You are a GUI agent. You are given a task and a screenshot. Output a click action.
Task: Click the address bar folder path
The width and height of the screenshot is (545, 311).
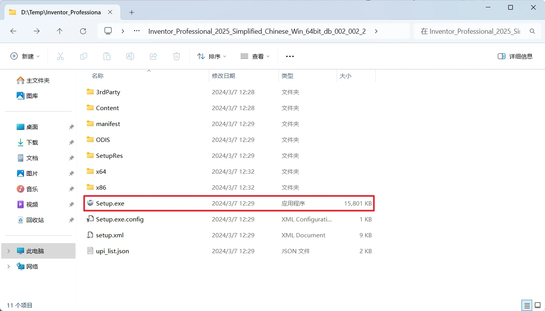point(257,31)
